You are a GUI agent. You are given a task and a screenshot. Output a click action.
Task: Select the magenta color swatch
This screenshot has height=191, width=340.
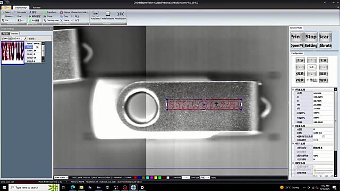(151, 178)
